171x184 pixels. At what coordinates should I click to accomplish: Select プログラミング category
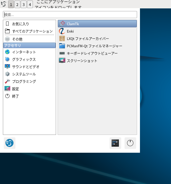(29, 81)
